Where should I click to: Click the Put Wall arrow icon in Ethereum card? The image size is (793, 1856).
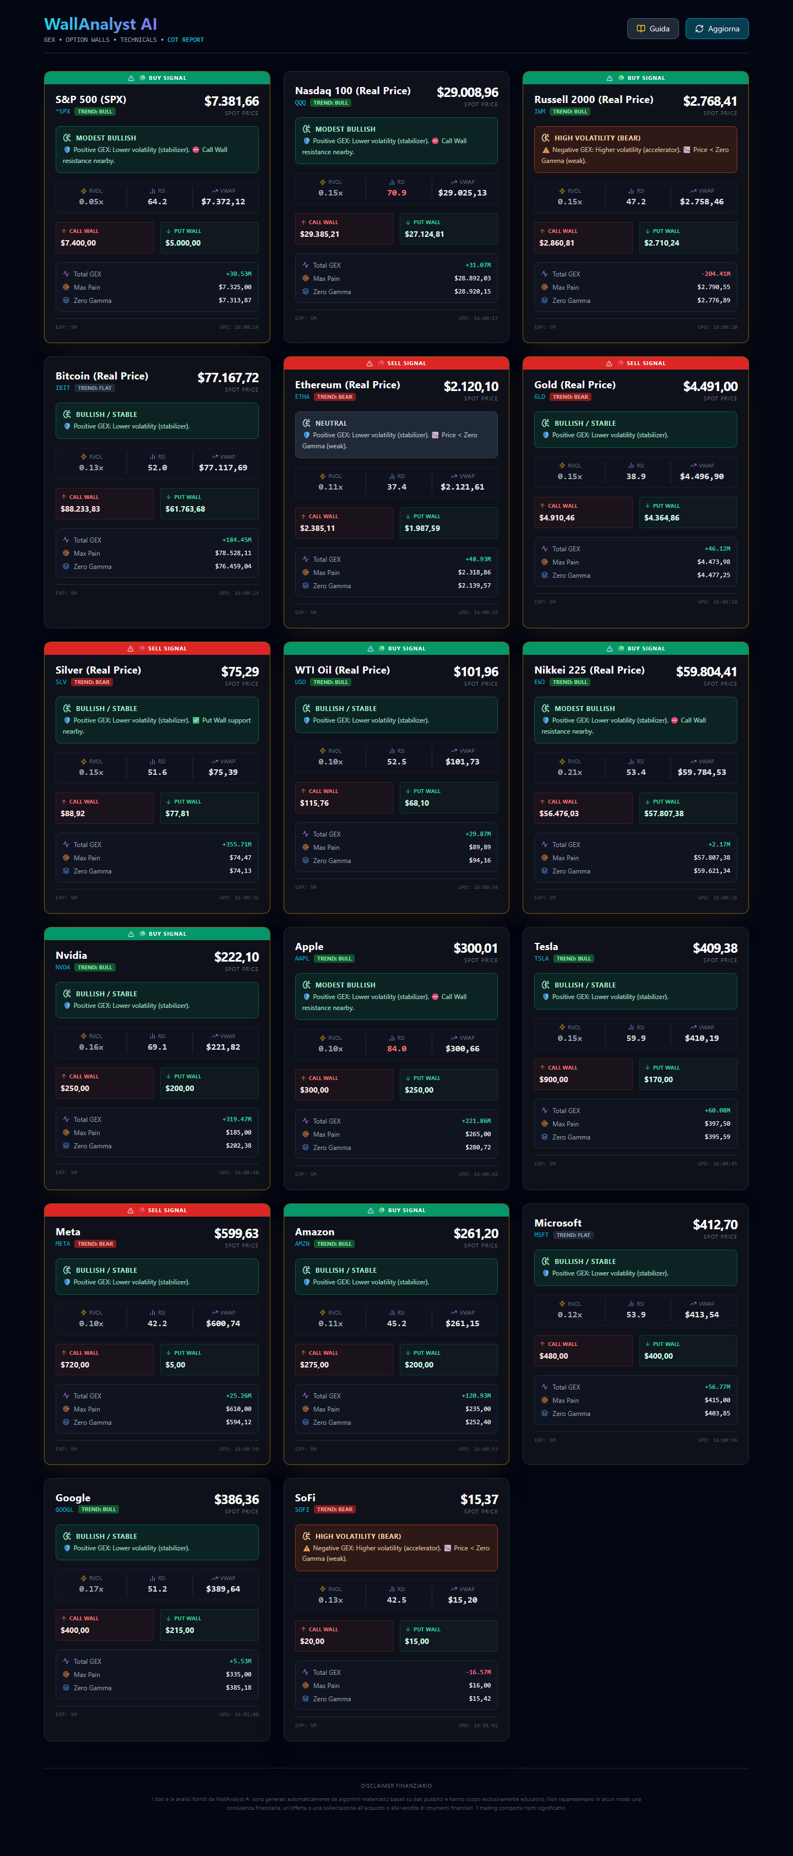(409, 517)
